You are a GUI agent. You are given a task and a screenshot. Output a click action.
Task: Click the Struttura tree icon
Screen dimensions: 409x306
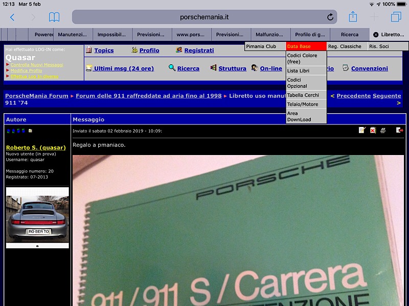point(213,68)
